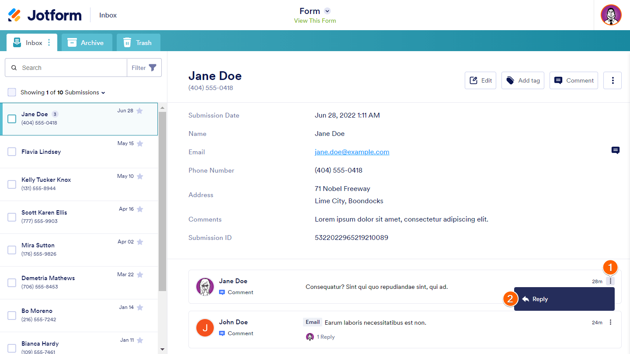
Task: Switch to the Inbox tab
Action: click(31, 42)
